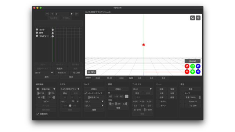Click the 拡大 button under timeline
Viewport: 235px width, 132px height.
pos(71,77)
